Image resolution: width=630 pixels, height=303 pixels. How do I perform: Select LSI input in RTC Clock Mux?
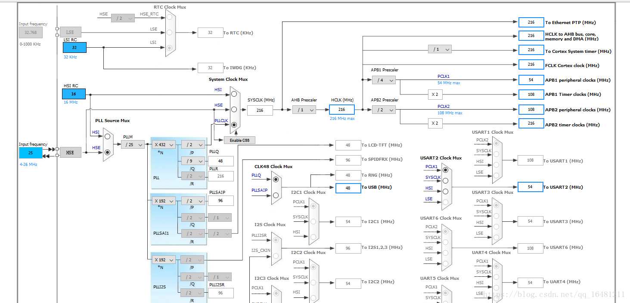[x=170, y=48]
